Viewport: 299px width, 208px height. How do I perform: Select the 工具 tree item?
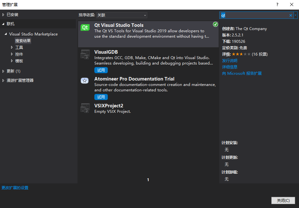tap(19, 47)
